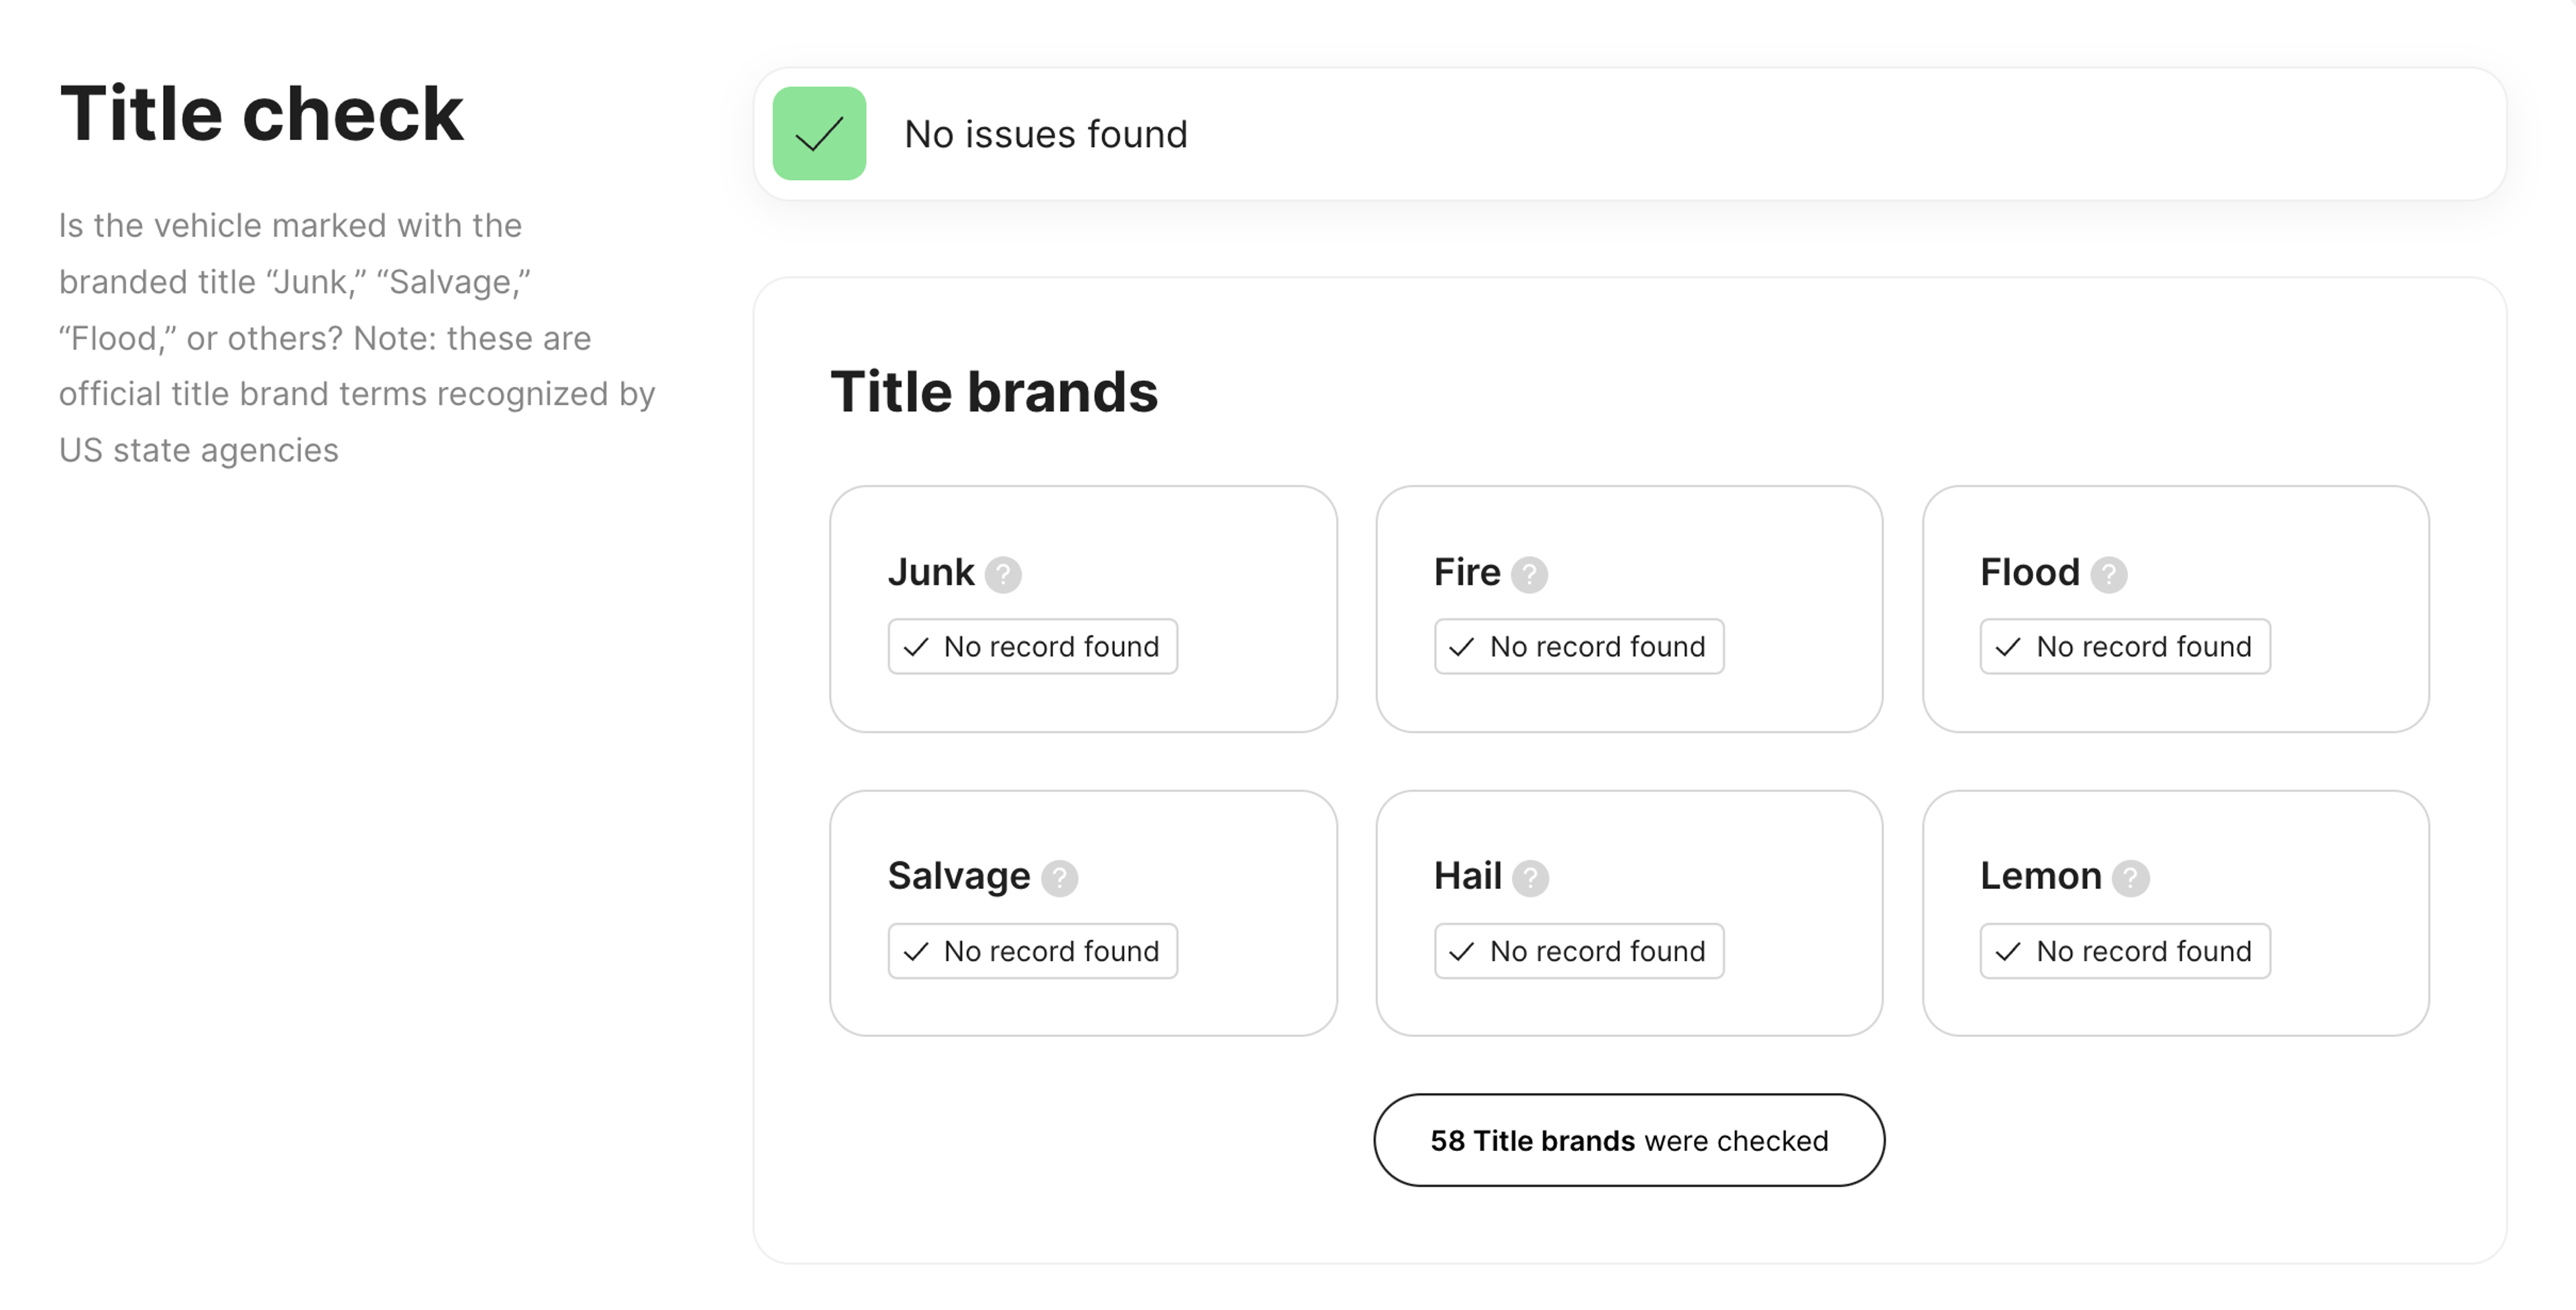Viewport: 2576px width, 1310px height.
Task: Click the 'Title check' page heading
Action: click(261, 114)
